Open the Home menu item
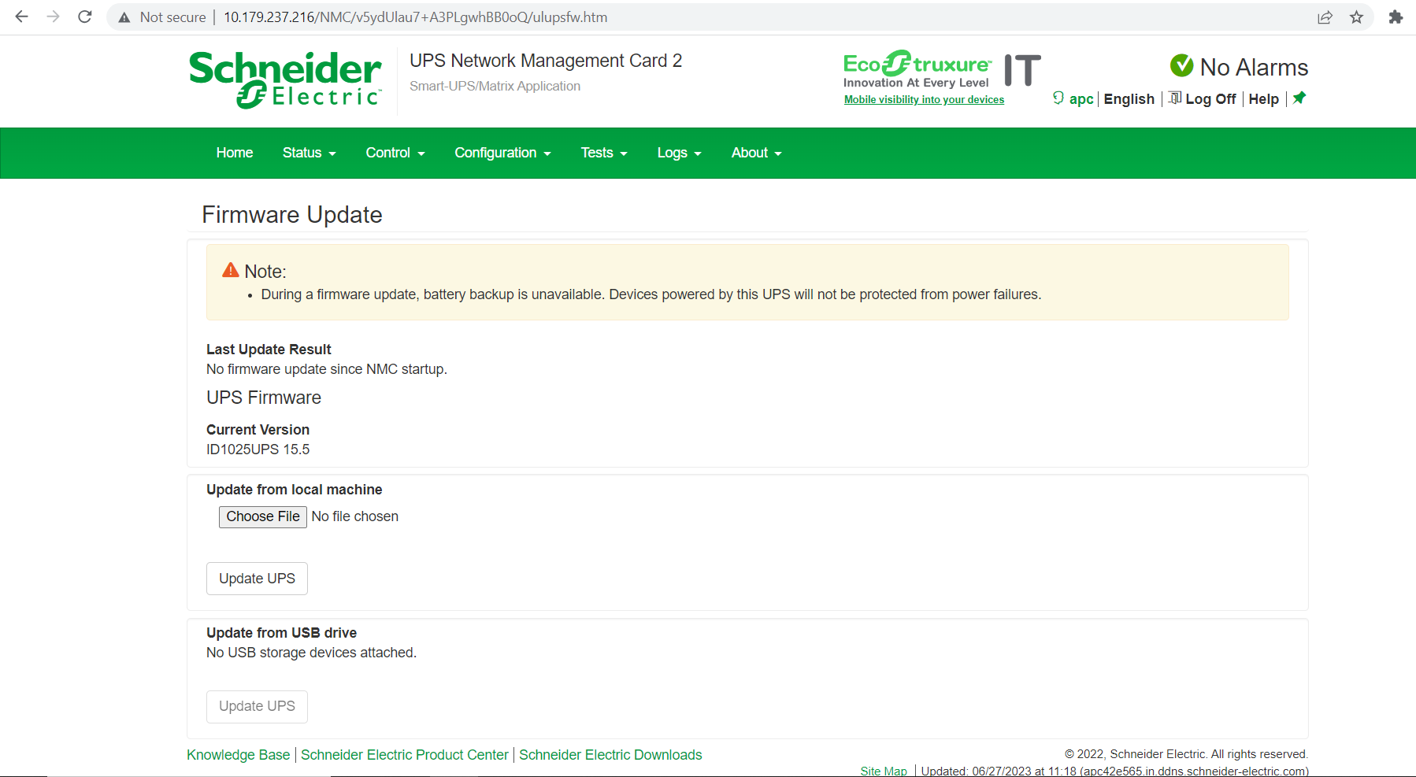Image resolution: width=1416 pixels, height=777 pixels. [x=235, y=153]
